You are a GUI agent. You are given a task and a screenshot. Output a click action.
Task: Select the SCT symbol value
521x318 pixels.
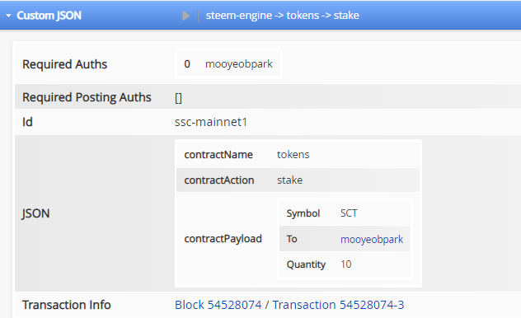click(x=349, y=213)
